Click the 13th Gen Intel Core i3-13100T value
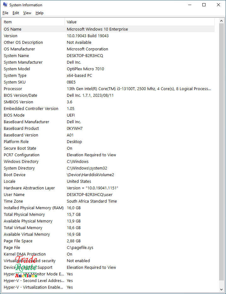This screenshot has height=294, width=226. coord(139,89)
